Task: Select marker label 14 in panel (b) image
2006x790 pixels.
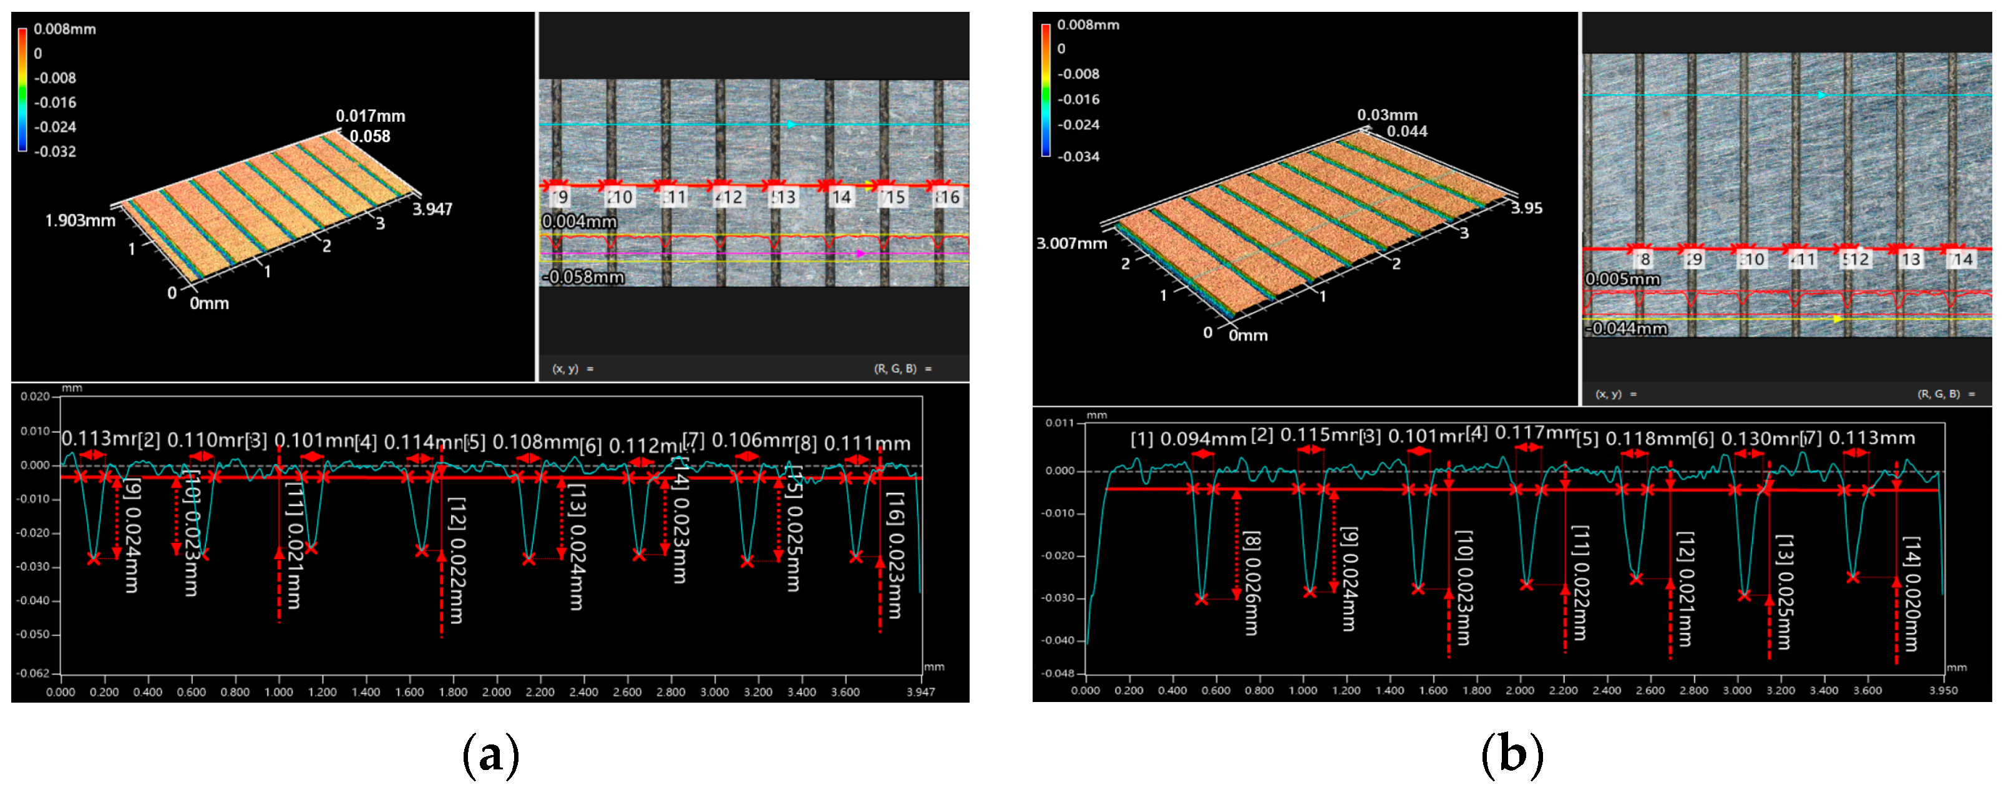Action: [1961, 259]
